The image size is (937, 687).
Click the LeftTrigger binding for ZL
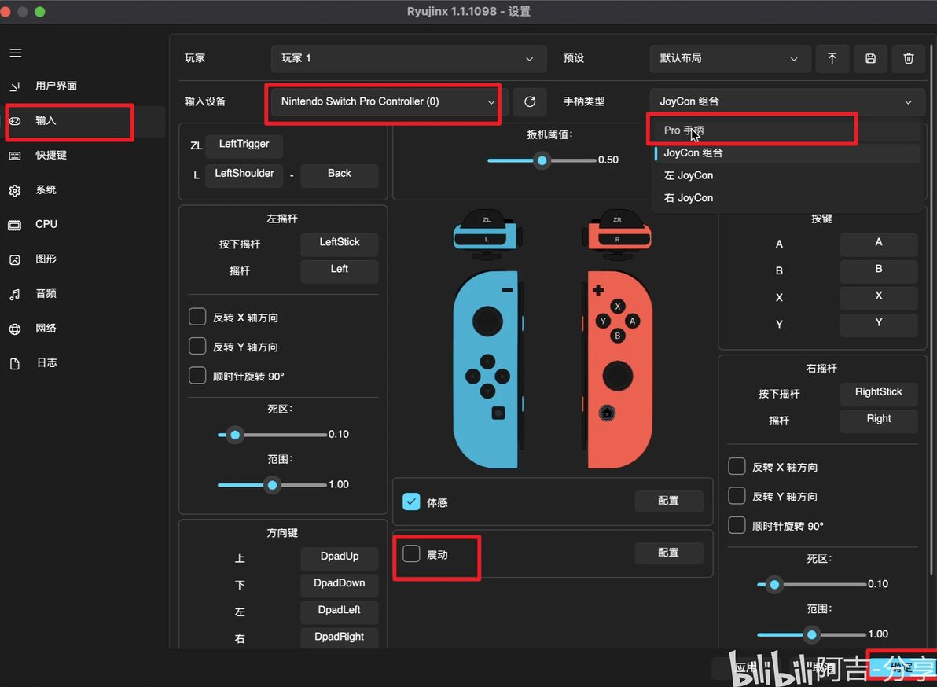244,145
